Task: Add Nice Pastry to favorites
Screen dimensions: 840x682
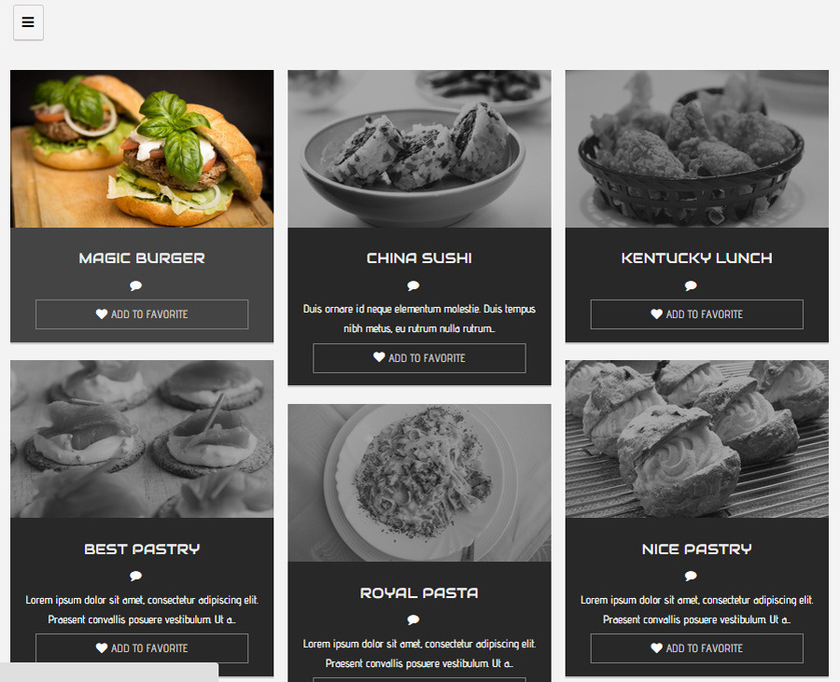Action: [x=697, y=648]
